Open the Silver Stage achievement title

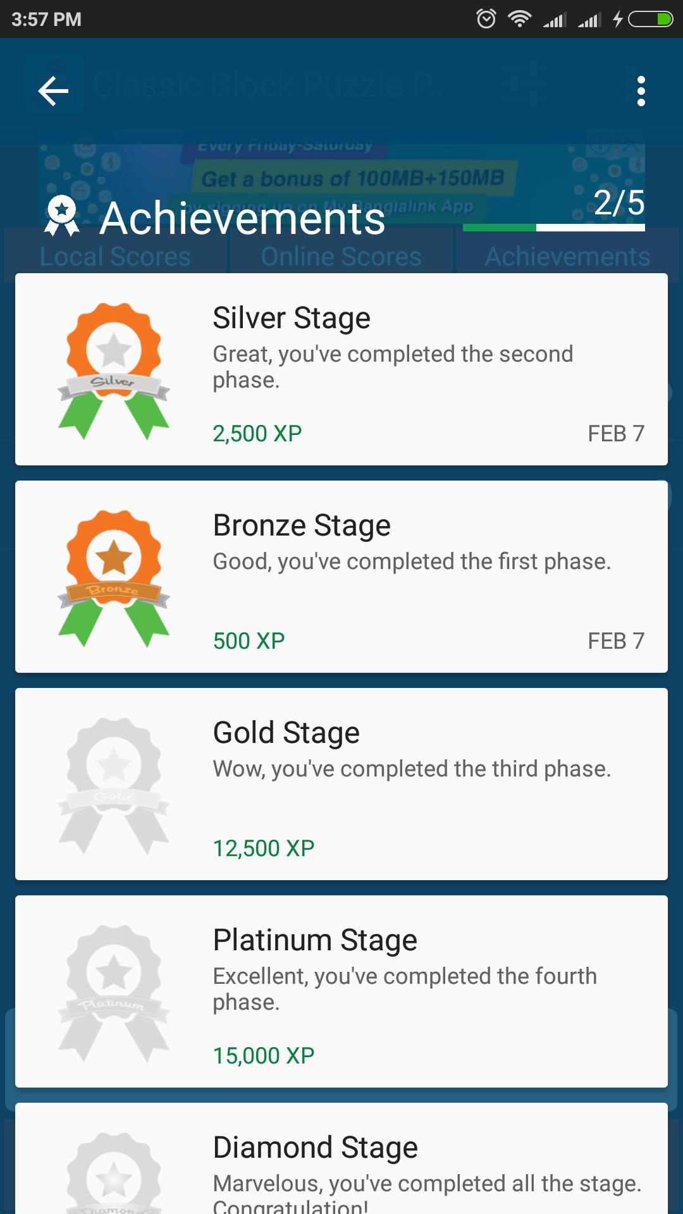pos(292,318)
